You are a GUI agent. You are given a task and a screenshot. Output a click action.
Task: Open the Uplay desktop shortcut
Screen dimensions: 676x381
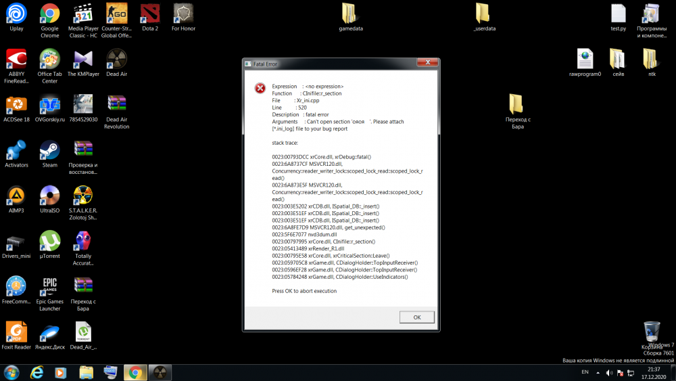pyautogui.click(x=16, y=16)
